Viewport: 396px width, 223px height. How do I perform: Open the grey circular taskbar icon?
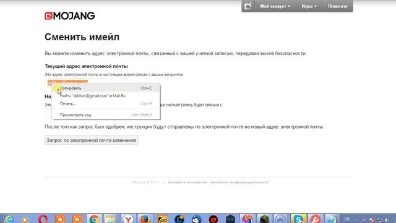click(280, 219)
